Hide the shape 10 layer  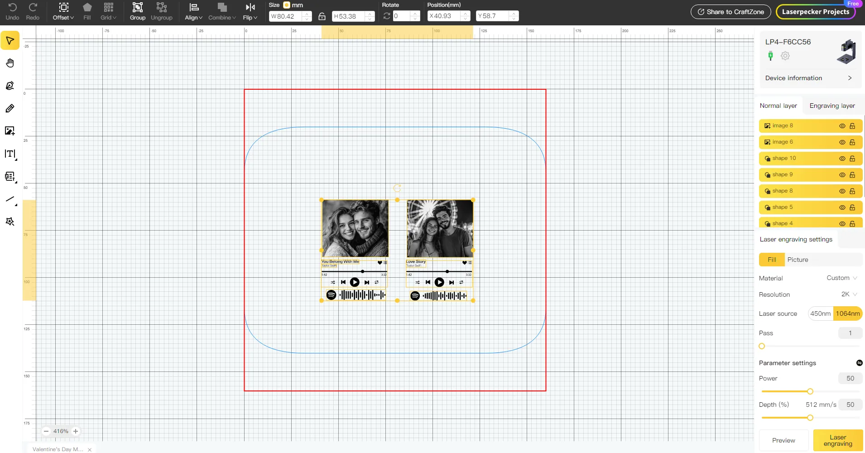(x=842, y=159)
